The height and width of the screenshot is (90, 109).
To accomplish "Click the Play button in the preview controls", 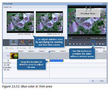I will click(x=70, y=44).
